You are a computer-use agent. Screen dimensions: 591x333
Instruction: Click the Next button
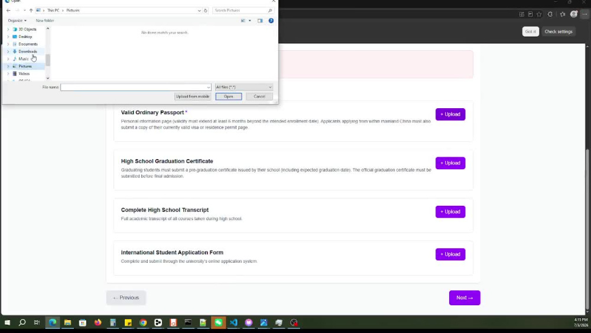click(x=465, y=298)
